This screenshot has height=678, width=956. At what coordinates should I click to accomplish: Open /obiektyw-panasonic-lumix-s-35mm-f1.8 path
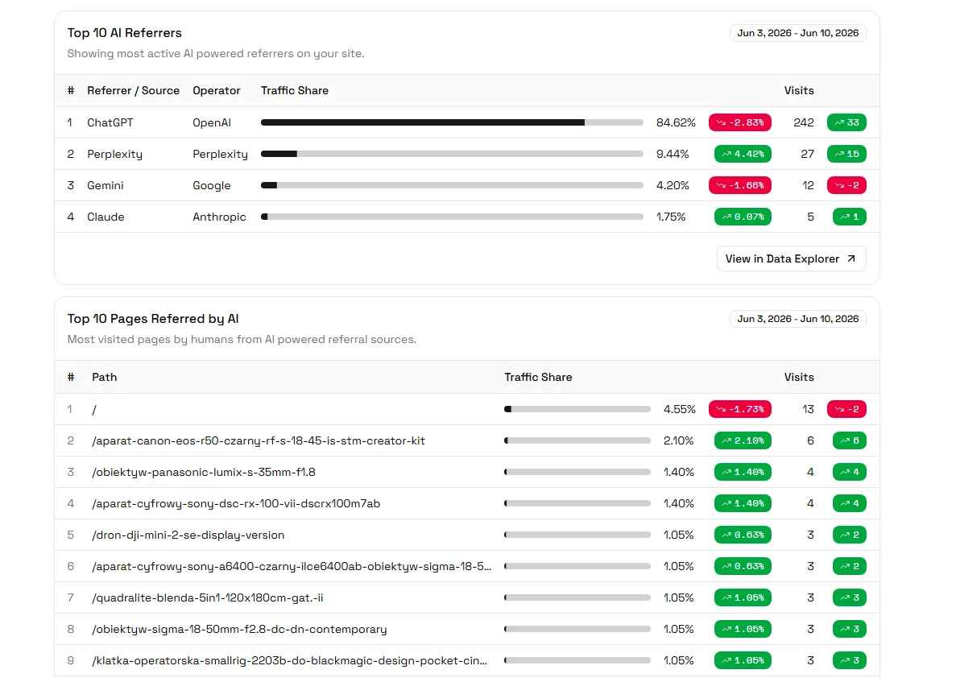point(204,473)
